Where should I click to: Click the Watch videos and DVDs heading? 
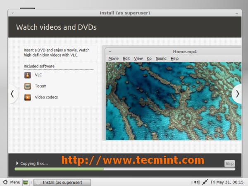(56, 27)
